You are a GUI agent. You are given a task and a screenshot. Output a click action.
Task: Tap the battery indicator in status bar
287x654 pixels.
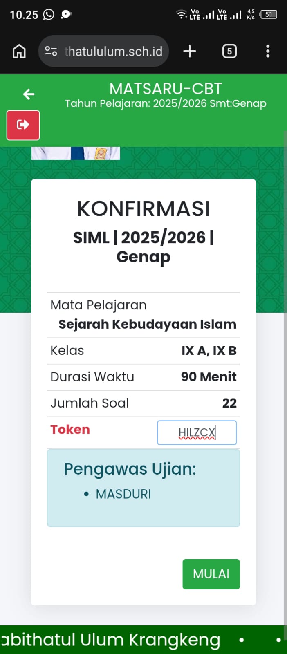click(269, 15)
